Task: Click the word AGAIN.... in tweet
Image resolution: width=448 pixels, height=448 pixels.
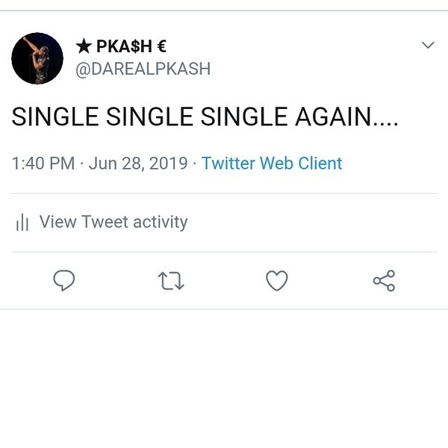Action: 346,117
